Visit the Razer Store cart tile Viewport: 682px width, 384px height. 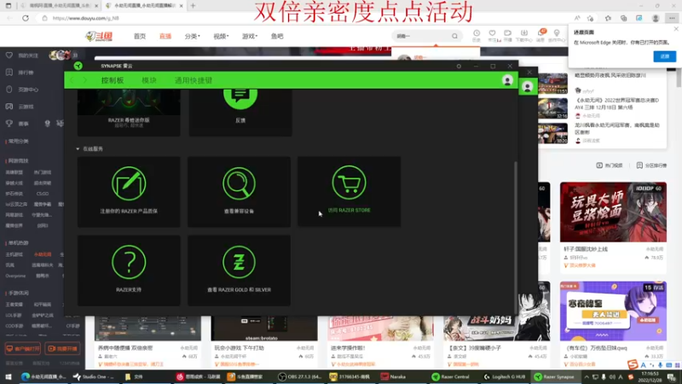[349, 191]
